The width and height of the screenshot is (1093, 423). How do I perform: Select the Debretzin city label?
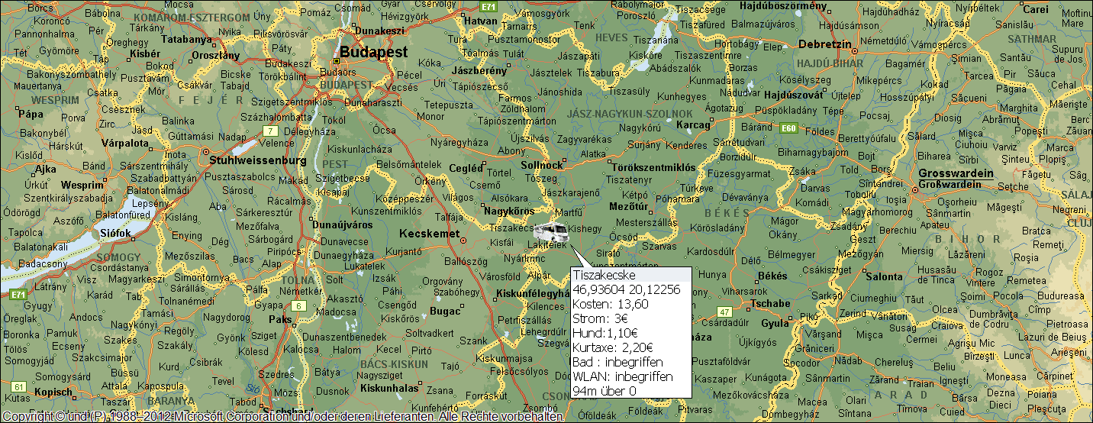pyautogui.click(x=824, y=44)
